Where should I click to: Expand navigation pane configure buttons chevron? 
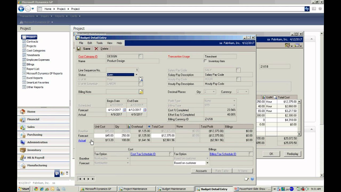tap(67, 173)
